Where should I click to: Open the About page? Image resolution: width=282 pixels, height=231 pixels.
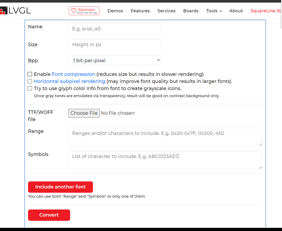236,11
